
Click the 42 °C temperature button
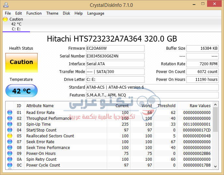pyautogui.click(x=21, y=91)
